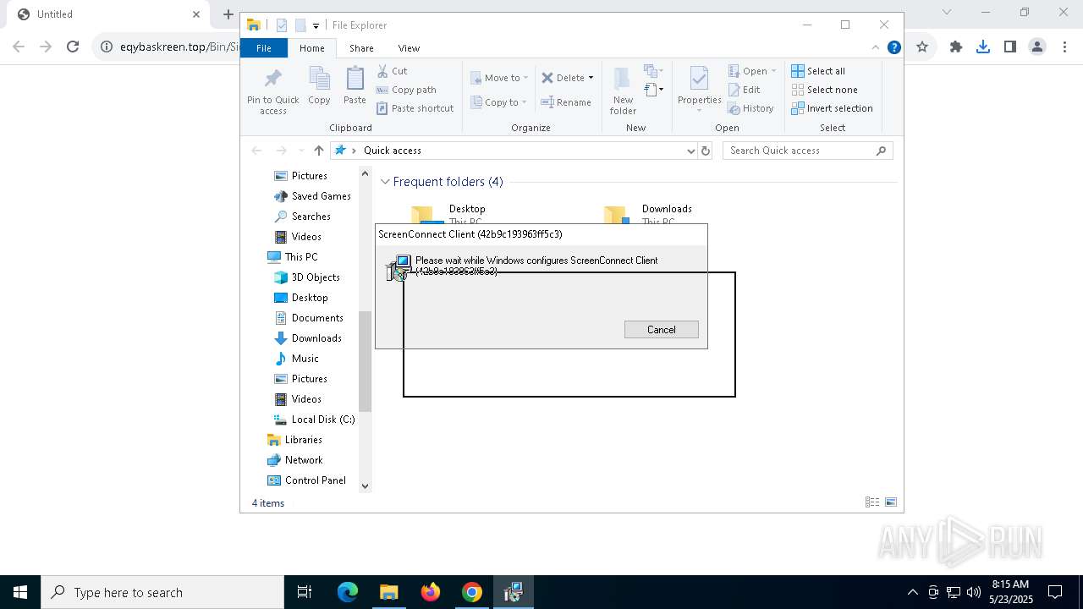Select Music in navigation pane

[x=296, y=359]
